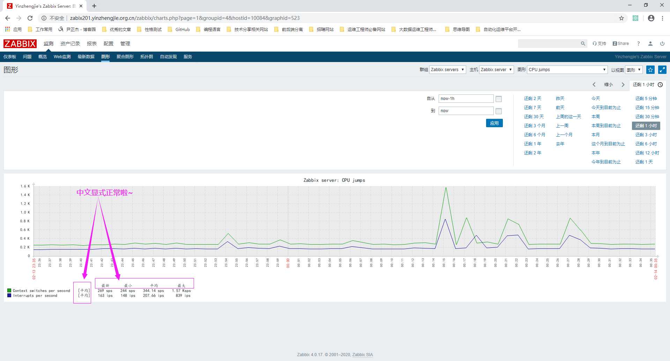This screenshot has height=361, width=670.
Task: Open the Reports menu
Action: coord(92,44)
